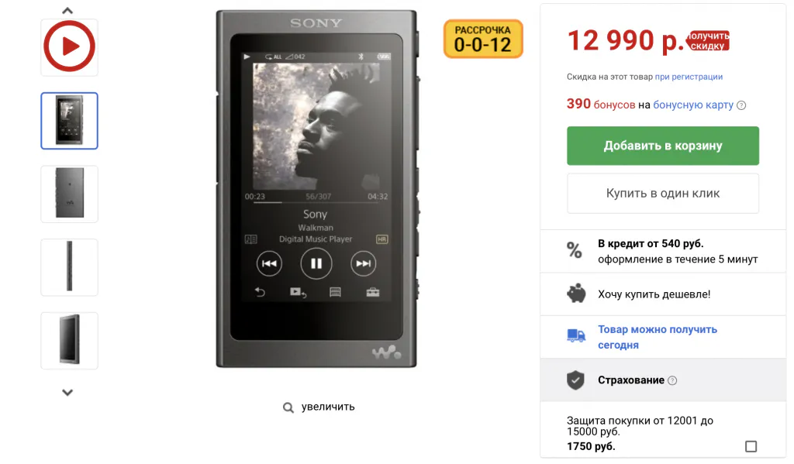The height and width of the screenshot is (464, 794).
Task: Open the при регистрации link
Action: coord(689,77)
